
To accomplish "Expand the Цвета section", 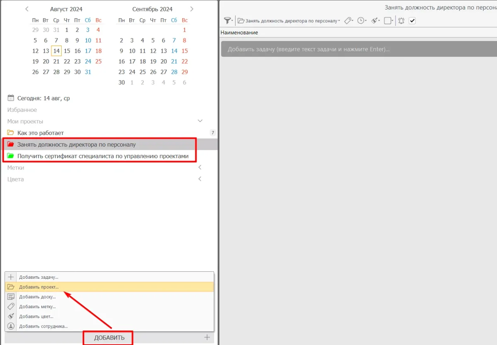I will point(200,179).
